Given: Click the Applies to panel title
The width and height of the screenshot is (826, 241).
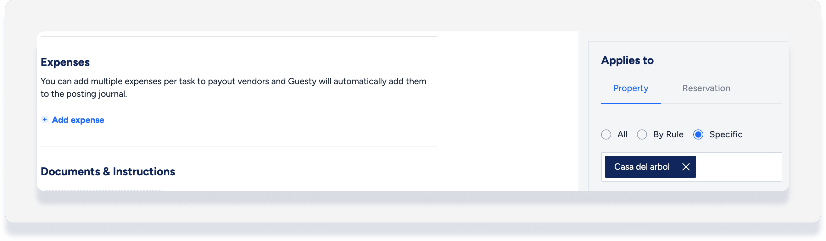Looking at the screenshot, I should pyautogui.click(x=627, y=61).
